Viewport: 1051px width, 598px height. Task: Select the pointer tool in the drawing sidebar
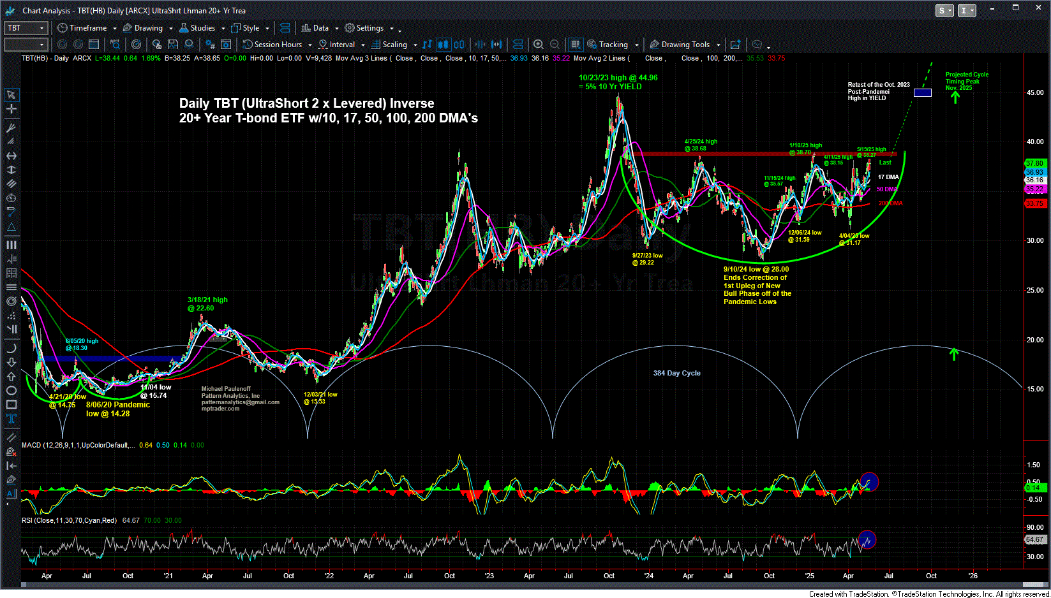(x=11, y=95)
